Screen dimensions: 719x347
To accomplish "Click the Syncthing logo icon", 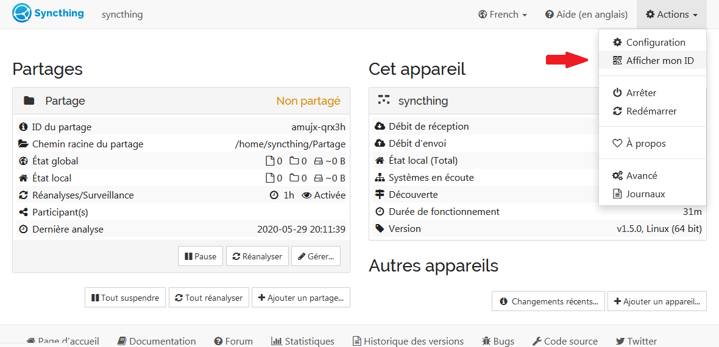I will coord(22,13).
